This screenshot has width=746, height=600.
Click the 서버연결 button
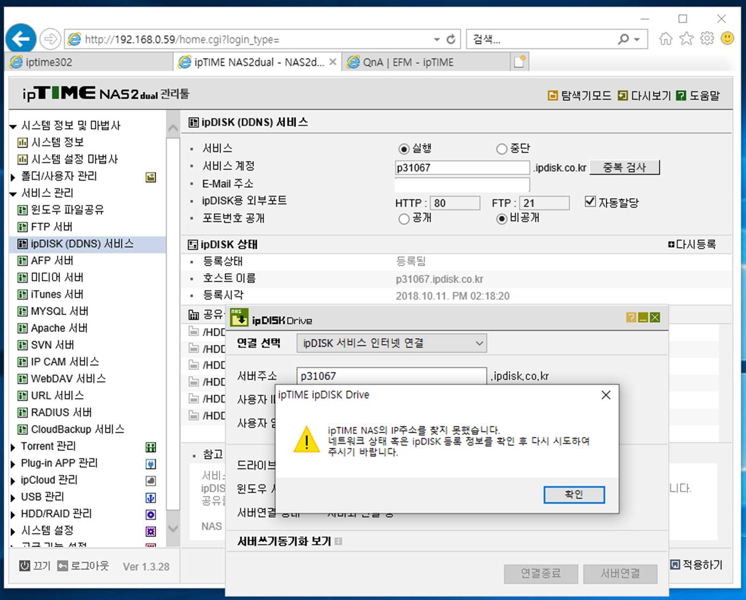[x=620, y=574]
